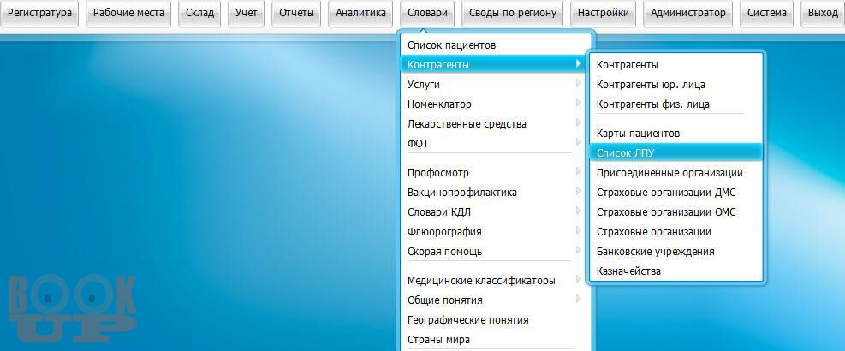845x351 pixels.
Task: Choose Контрагенты физ. лица
Action: click(x=676, y=104)
